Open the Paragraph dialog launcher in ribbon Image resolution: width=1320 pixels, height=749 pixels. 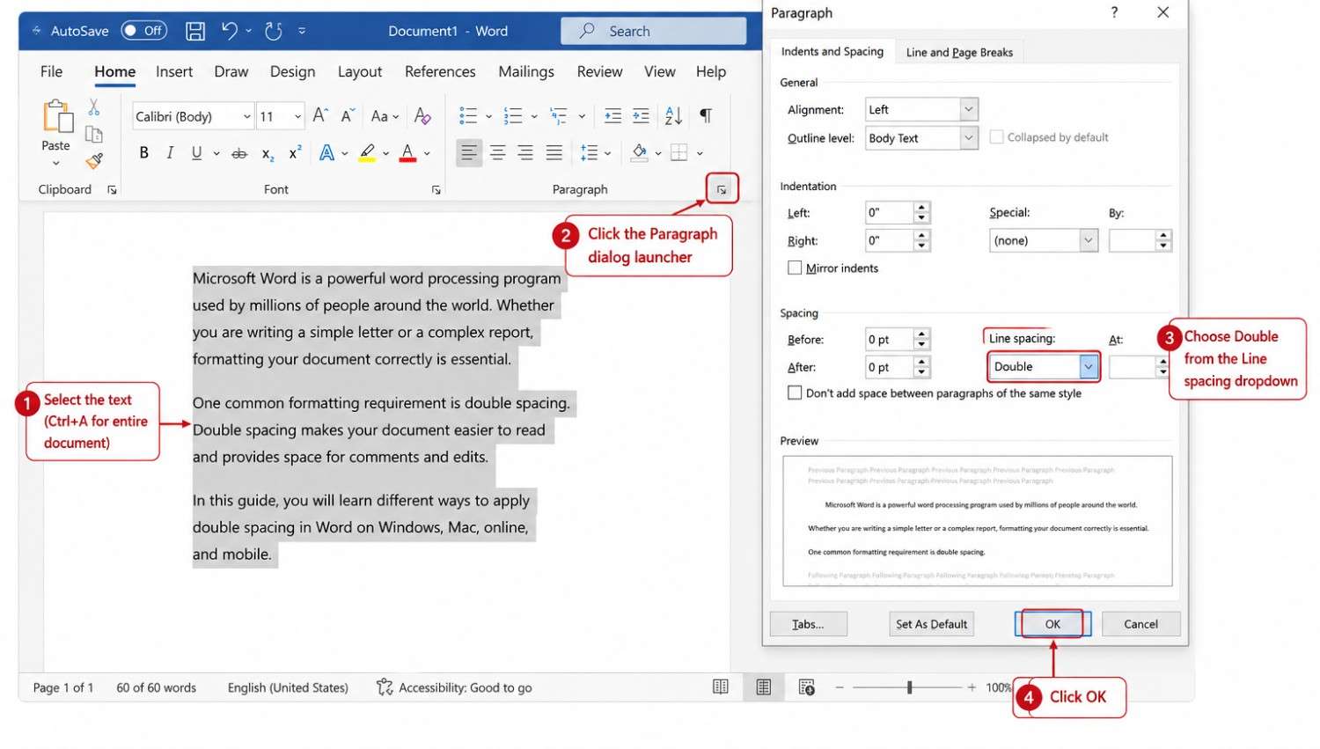point(722,189)
